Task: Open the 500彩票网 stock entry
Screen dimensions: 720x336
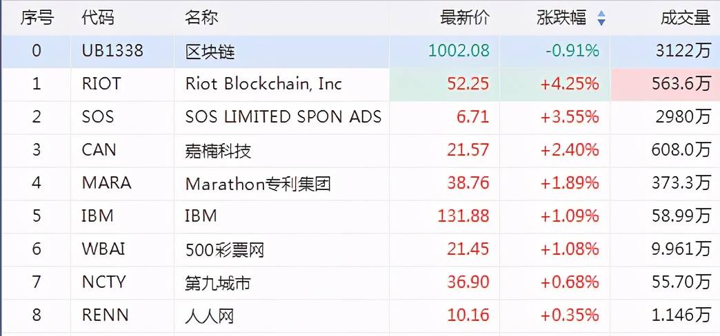Action: pyautogui.click(x=225, y=250)
